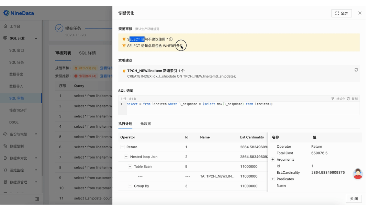Click the 备份与恢复 cloud icon

pyautogui.click(x=5, y=134)
